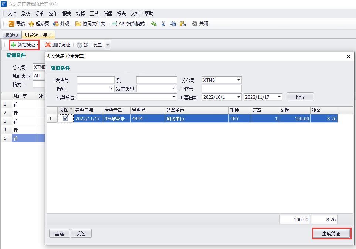Expand the 结算单位 settlement unit dropdown
Viewport: 356px width, 249px height.
pos(174,97)
